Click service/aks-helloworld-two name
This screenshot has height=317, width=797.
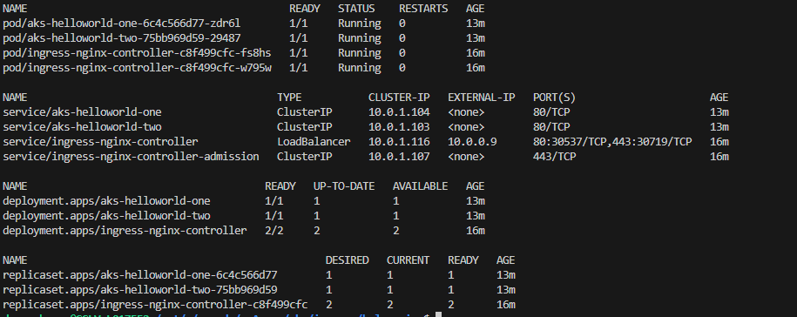click(82, 126)
